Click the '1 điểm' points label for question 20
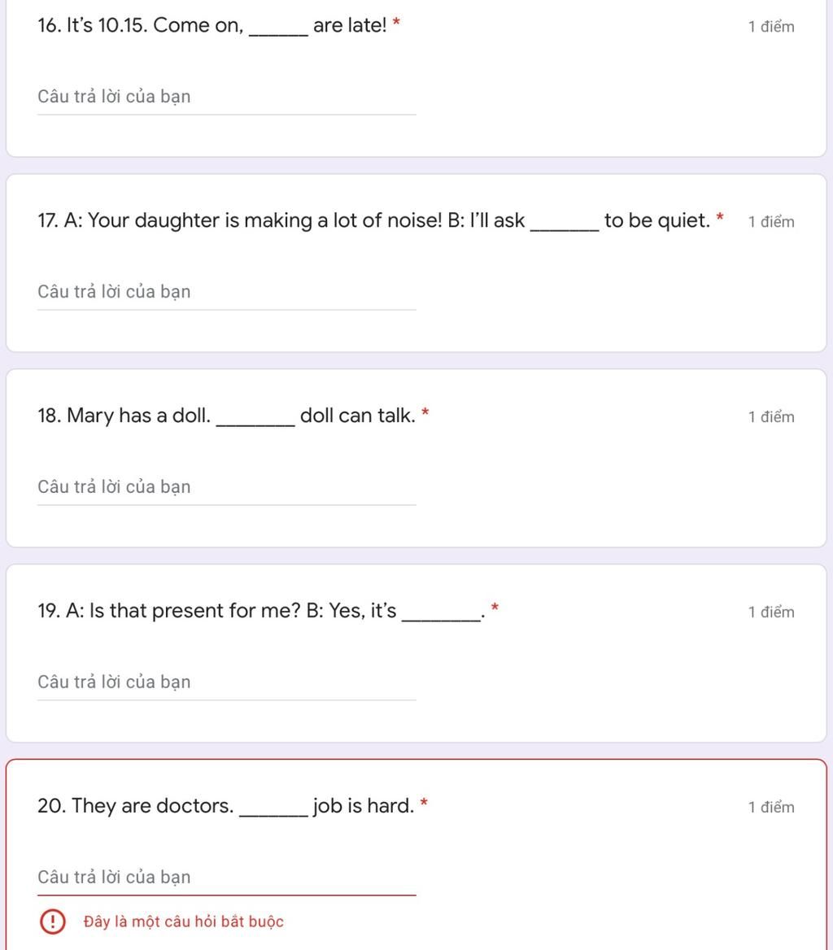The width and height of the screenshot is (833, 950). pyautogui.click(x=771, y=808)
